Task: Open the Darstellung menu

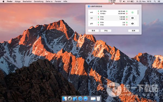Action: coord(39,1)
